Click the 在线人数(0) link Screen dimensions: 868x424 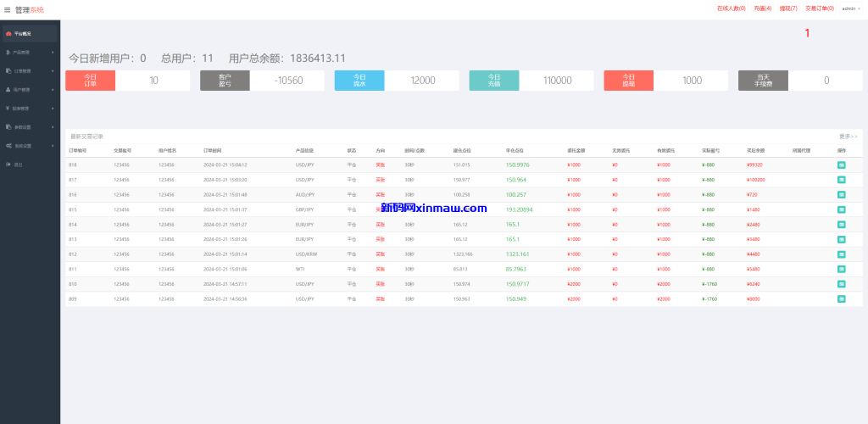(x=731, y=8)
